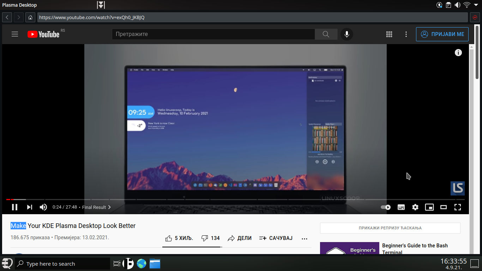Open the application launcher in taskbar

click(x=7, y=264)
